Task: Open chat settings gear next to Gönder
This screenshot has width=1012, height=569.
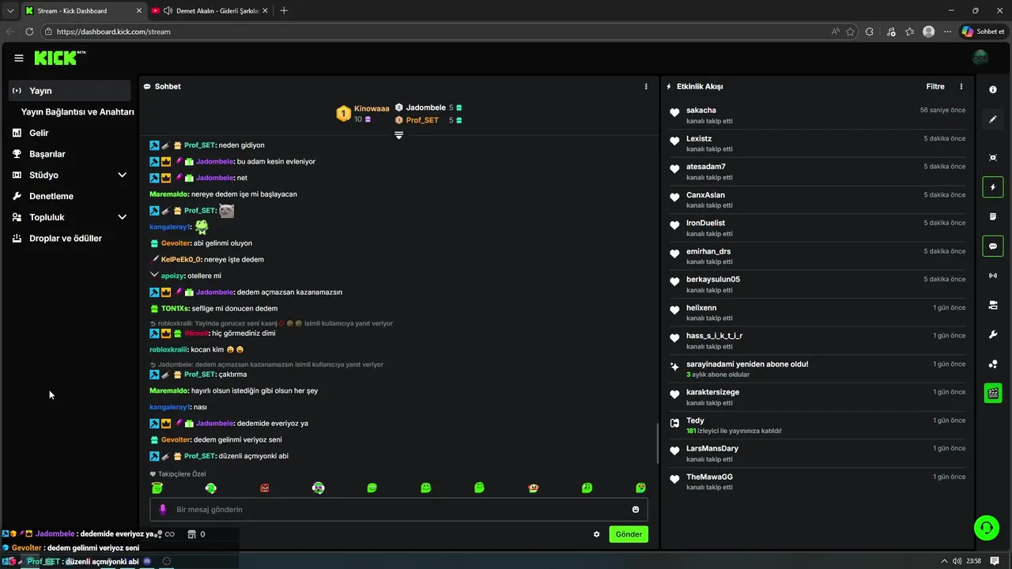Action: click(x=596, y=534)
